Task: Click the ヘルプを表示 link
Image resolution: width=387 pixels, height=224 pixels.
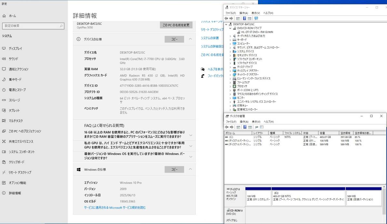Action: coord(216,69)
